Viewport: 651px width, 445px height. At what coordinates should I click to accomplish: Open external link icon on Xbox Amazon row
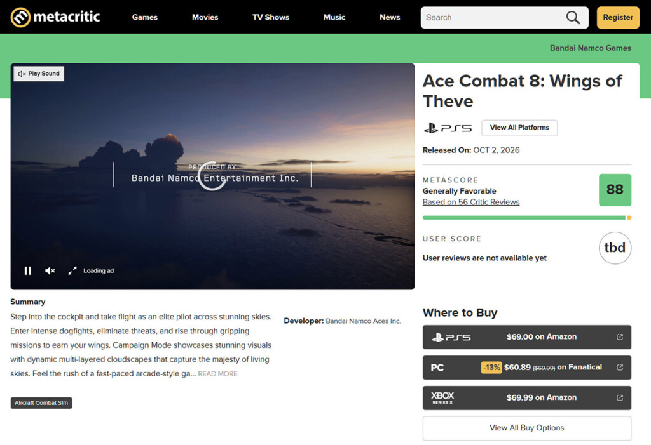point(620,398)
